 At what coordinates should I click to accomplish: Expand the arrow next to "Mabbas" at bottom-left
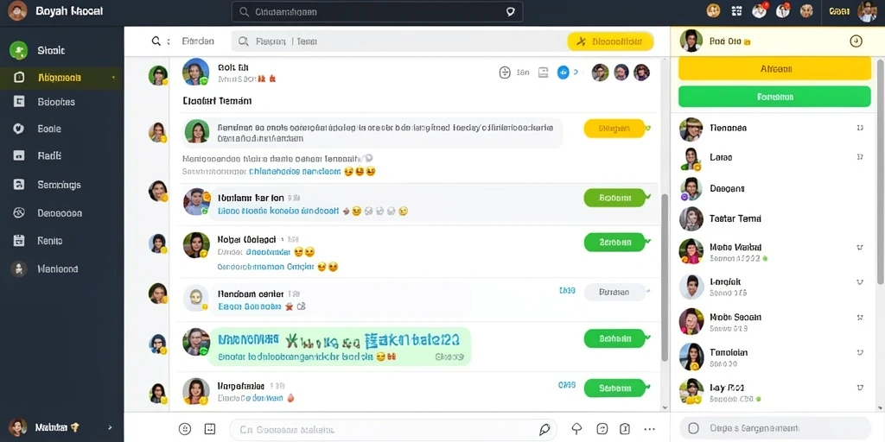point(110,427)
